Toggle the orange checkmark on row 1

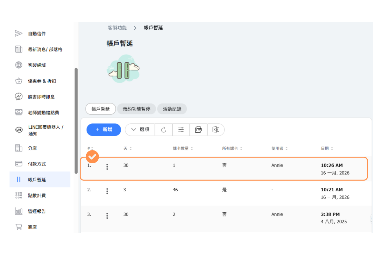93,157
